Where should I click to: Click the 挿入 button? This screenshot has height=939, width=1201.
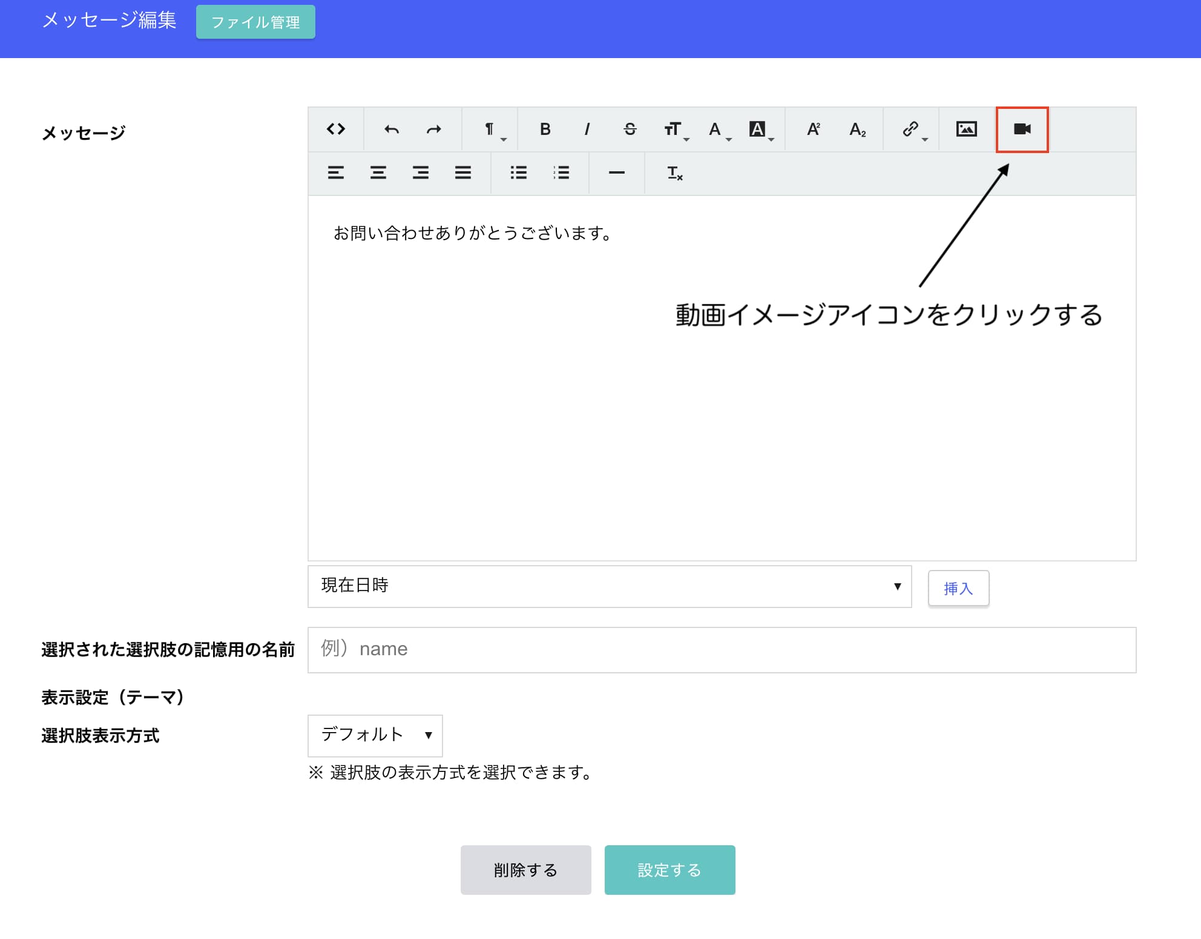958,588
